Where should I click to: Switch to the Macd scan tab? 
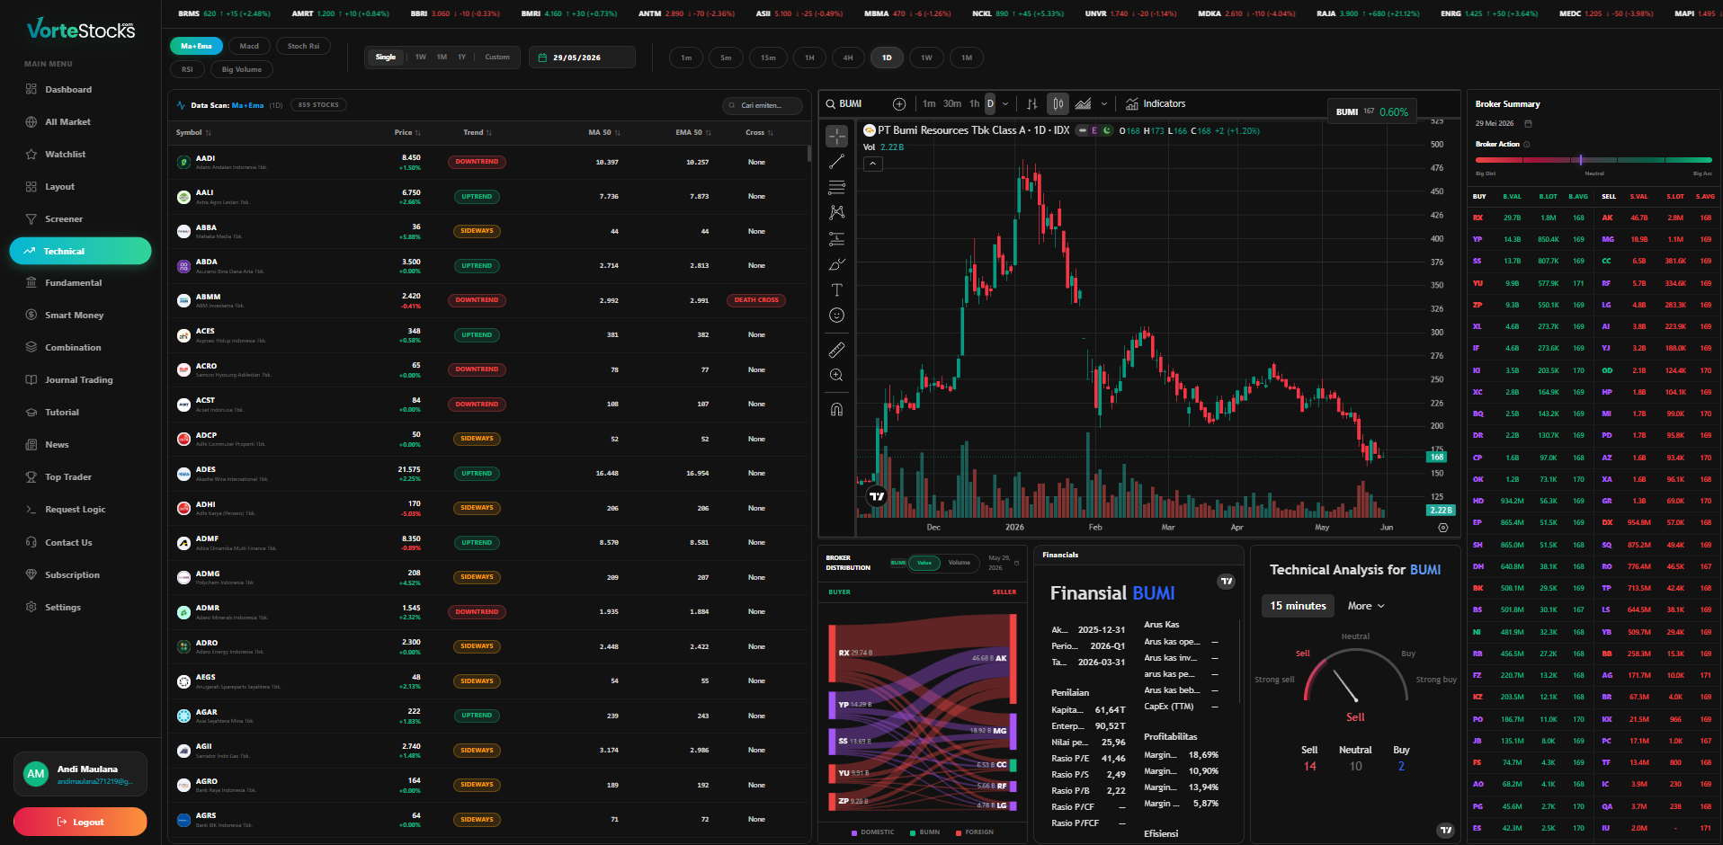click(x=249, y=46)
